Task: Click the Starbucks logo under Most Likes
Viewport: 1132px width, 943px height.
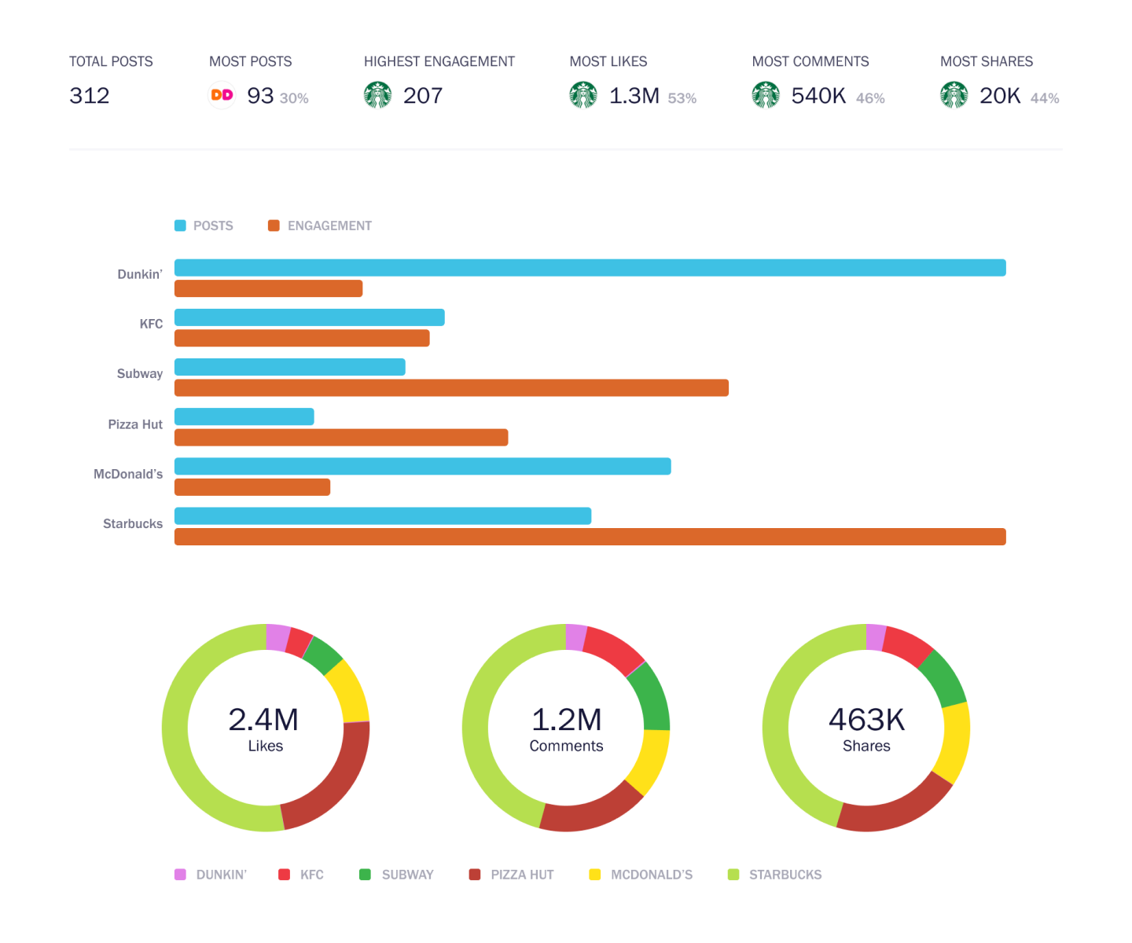Action: click(x=583, y=95)
